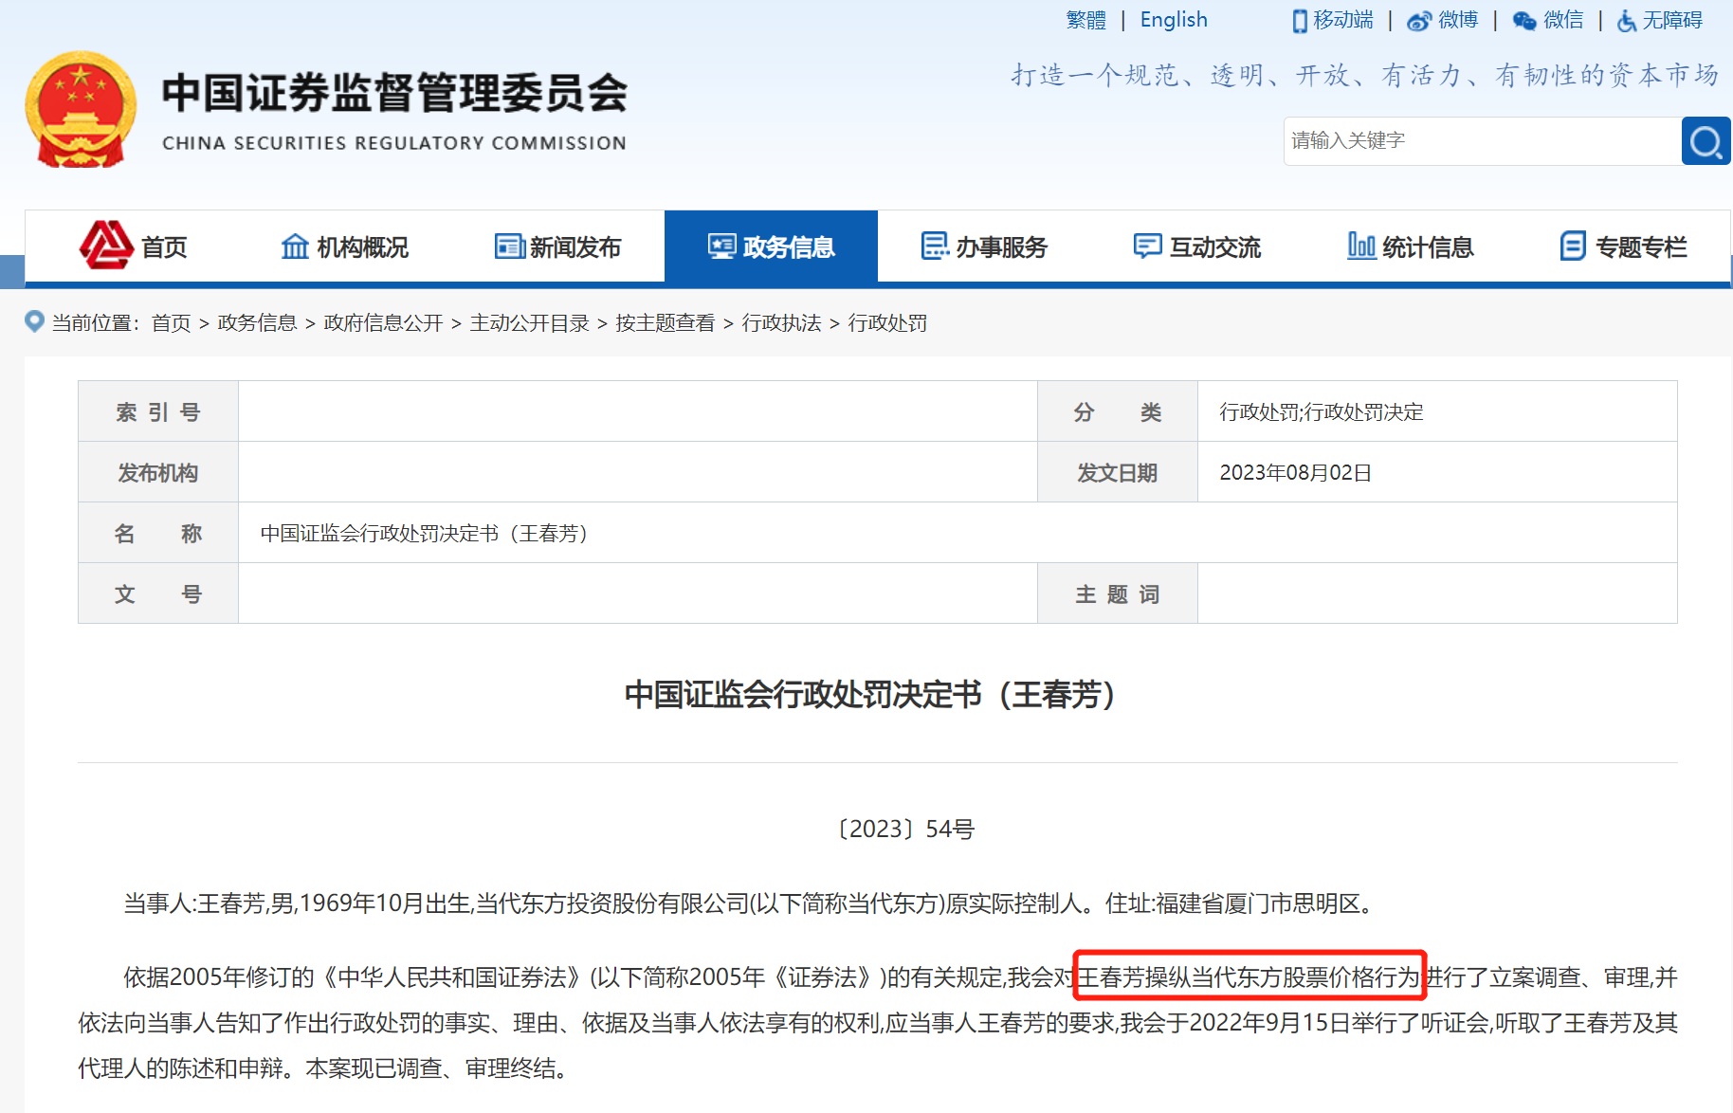Click the 发布机构 label cell
The image size is (1733, 1113).
click(158, 472)
